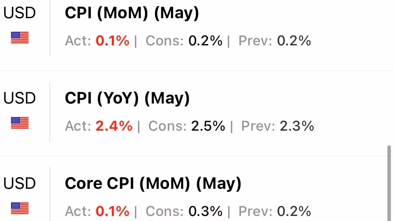The width and height of the screenshot is (394, 221).
Task: Click the red 0.1% actual for Core CPI
Action: (x=112, y=211)
